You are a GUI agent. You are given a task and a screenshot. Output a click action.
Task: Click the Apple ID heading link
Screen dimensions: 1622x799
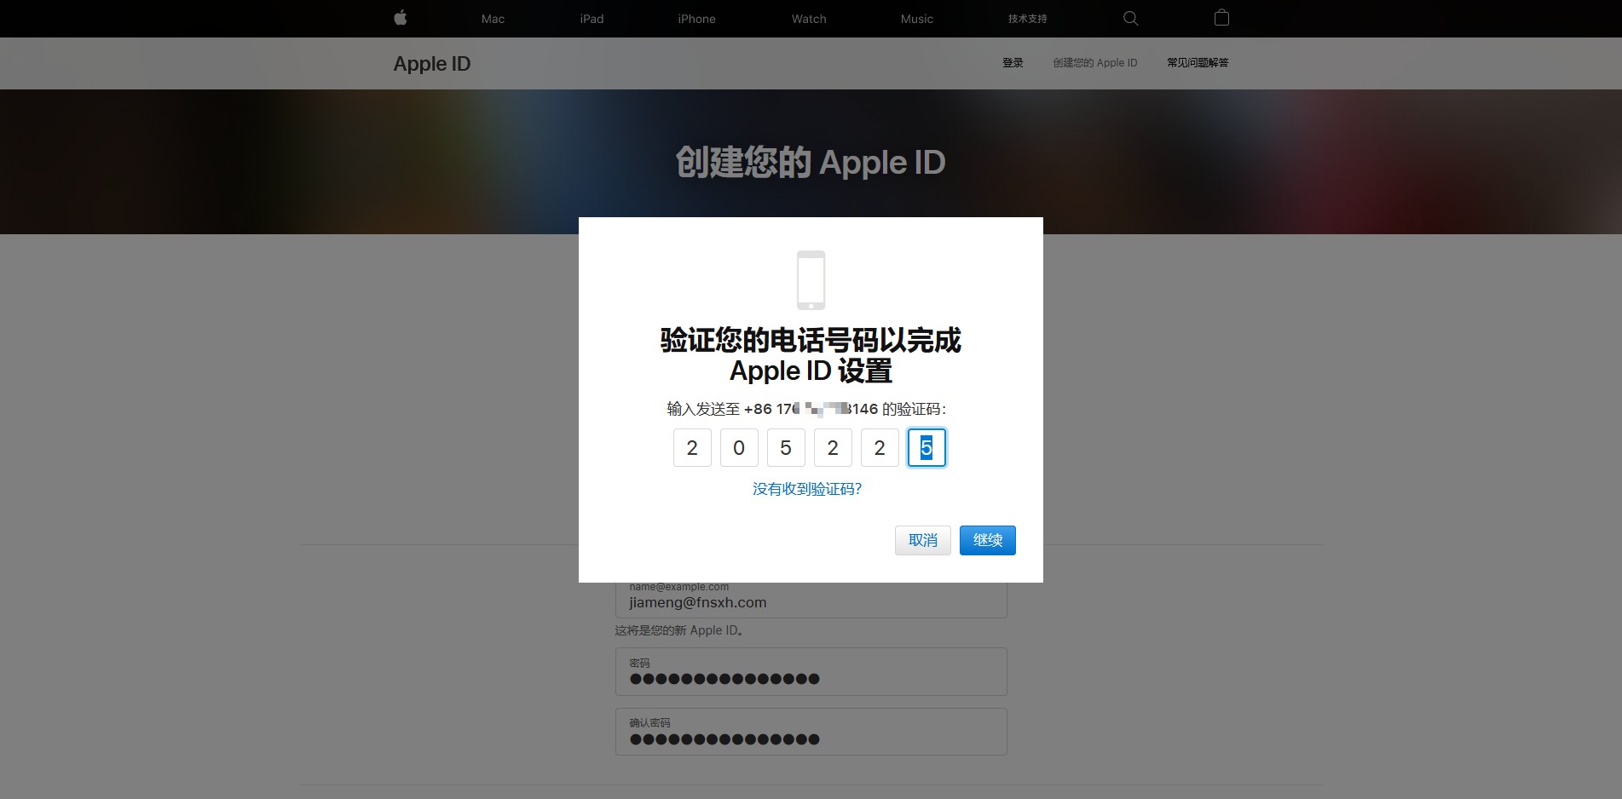coord(432,64)
